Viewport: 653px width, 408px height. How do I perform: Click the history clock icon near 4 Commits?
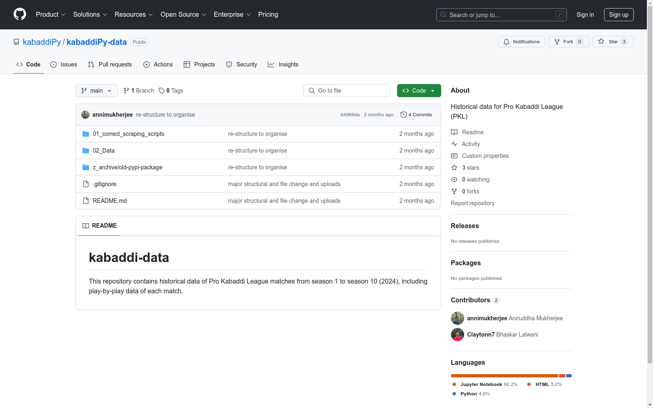coord(404,115)
